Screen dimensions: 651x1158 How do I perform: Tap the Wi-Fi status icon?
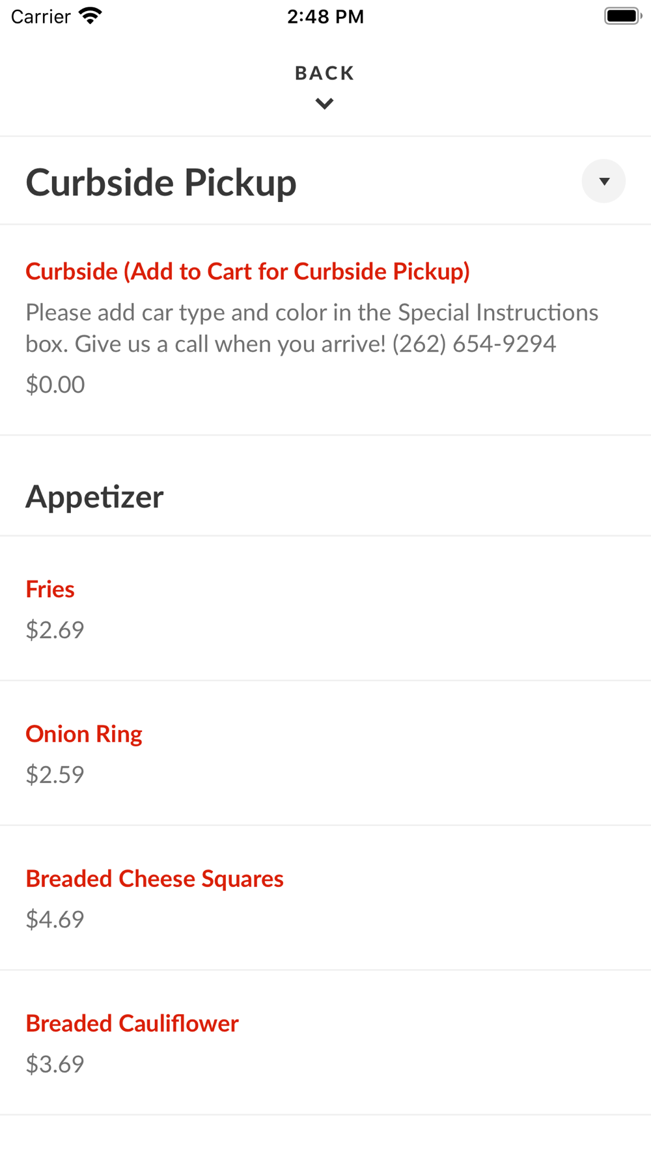[90, 16]
